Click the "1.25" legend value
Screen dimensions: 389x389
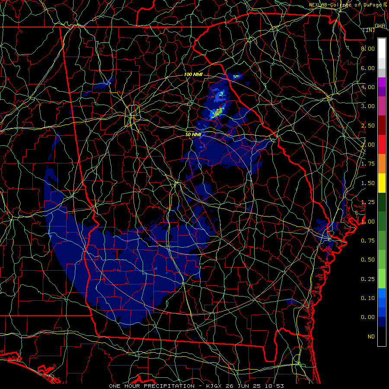coord(368,202)
